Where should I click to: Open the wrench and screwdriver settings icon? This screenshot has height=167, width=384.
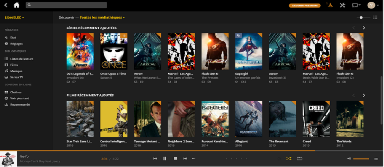pyautogui.click(x=342, y=5)
